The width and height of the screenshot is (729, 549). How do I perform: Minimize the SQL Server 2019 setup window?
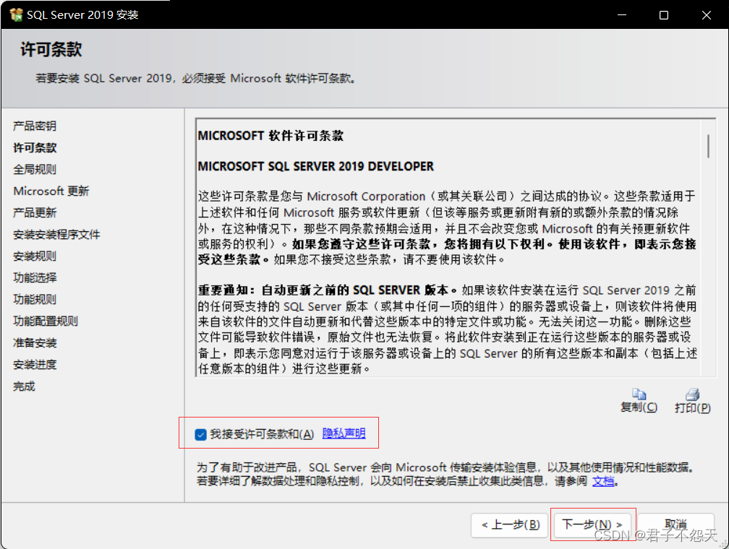622,15
